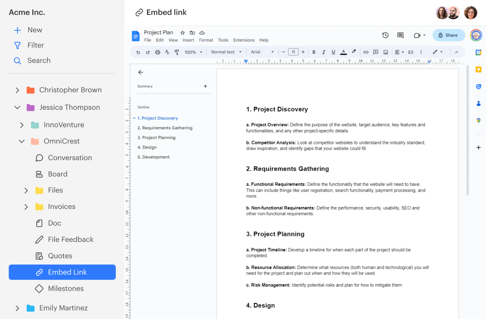Insert a link using the link icon
Image resolution: width=486 pixels, height=319 pixels.
click(x=366, y=52)
